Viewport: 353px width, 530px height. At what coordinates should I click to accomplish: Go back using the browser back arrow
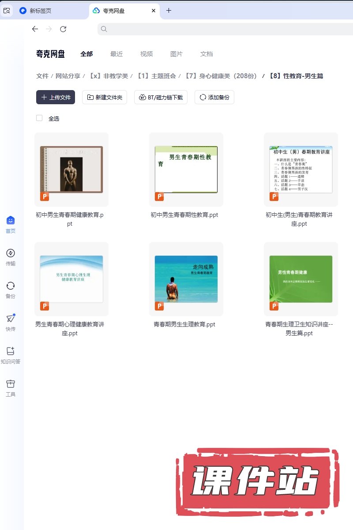[x=35, y=29]
